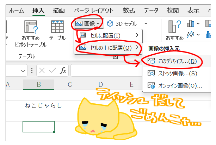Click the cell containing ねこじゃらし
This screenshot has width=216, height=145.
tap(38, 105)
